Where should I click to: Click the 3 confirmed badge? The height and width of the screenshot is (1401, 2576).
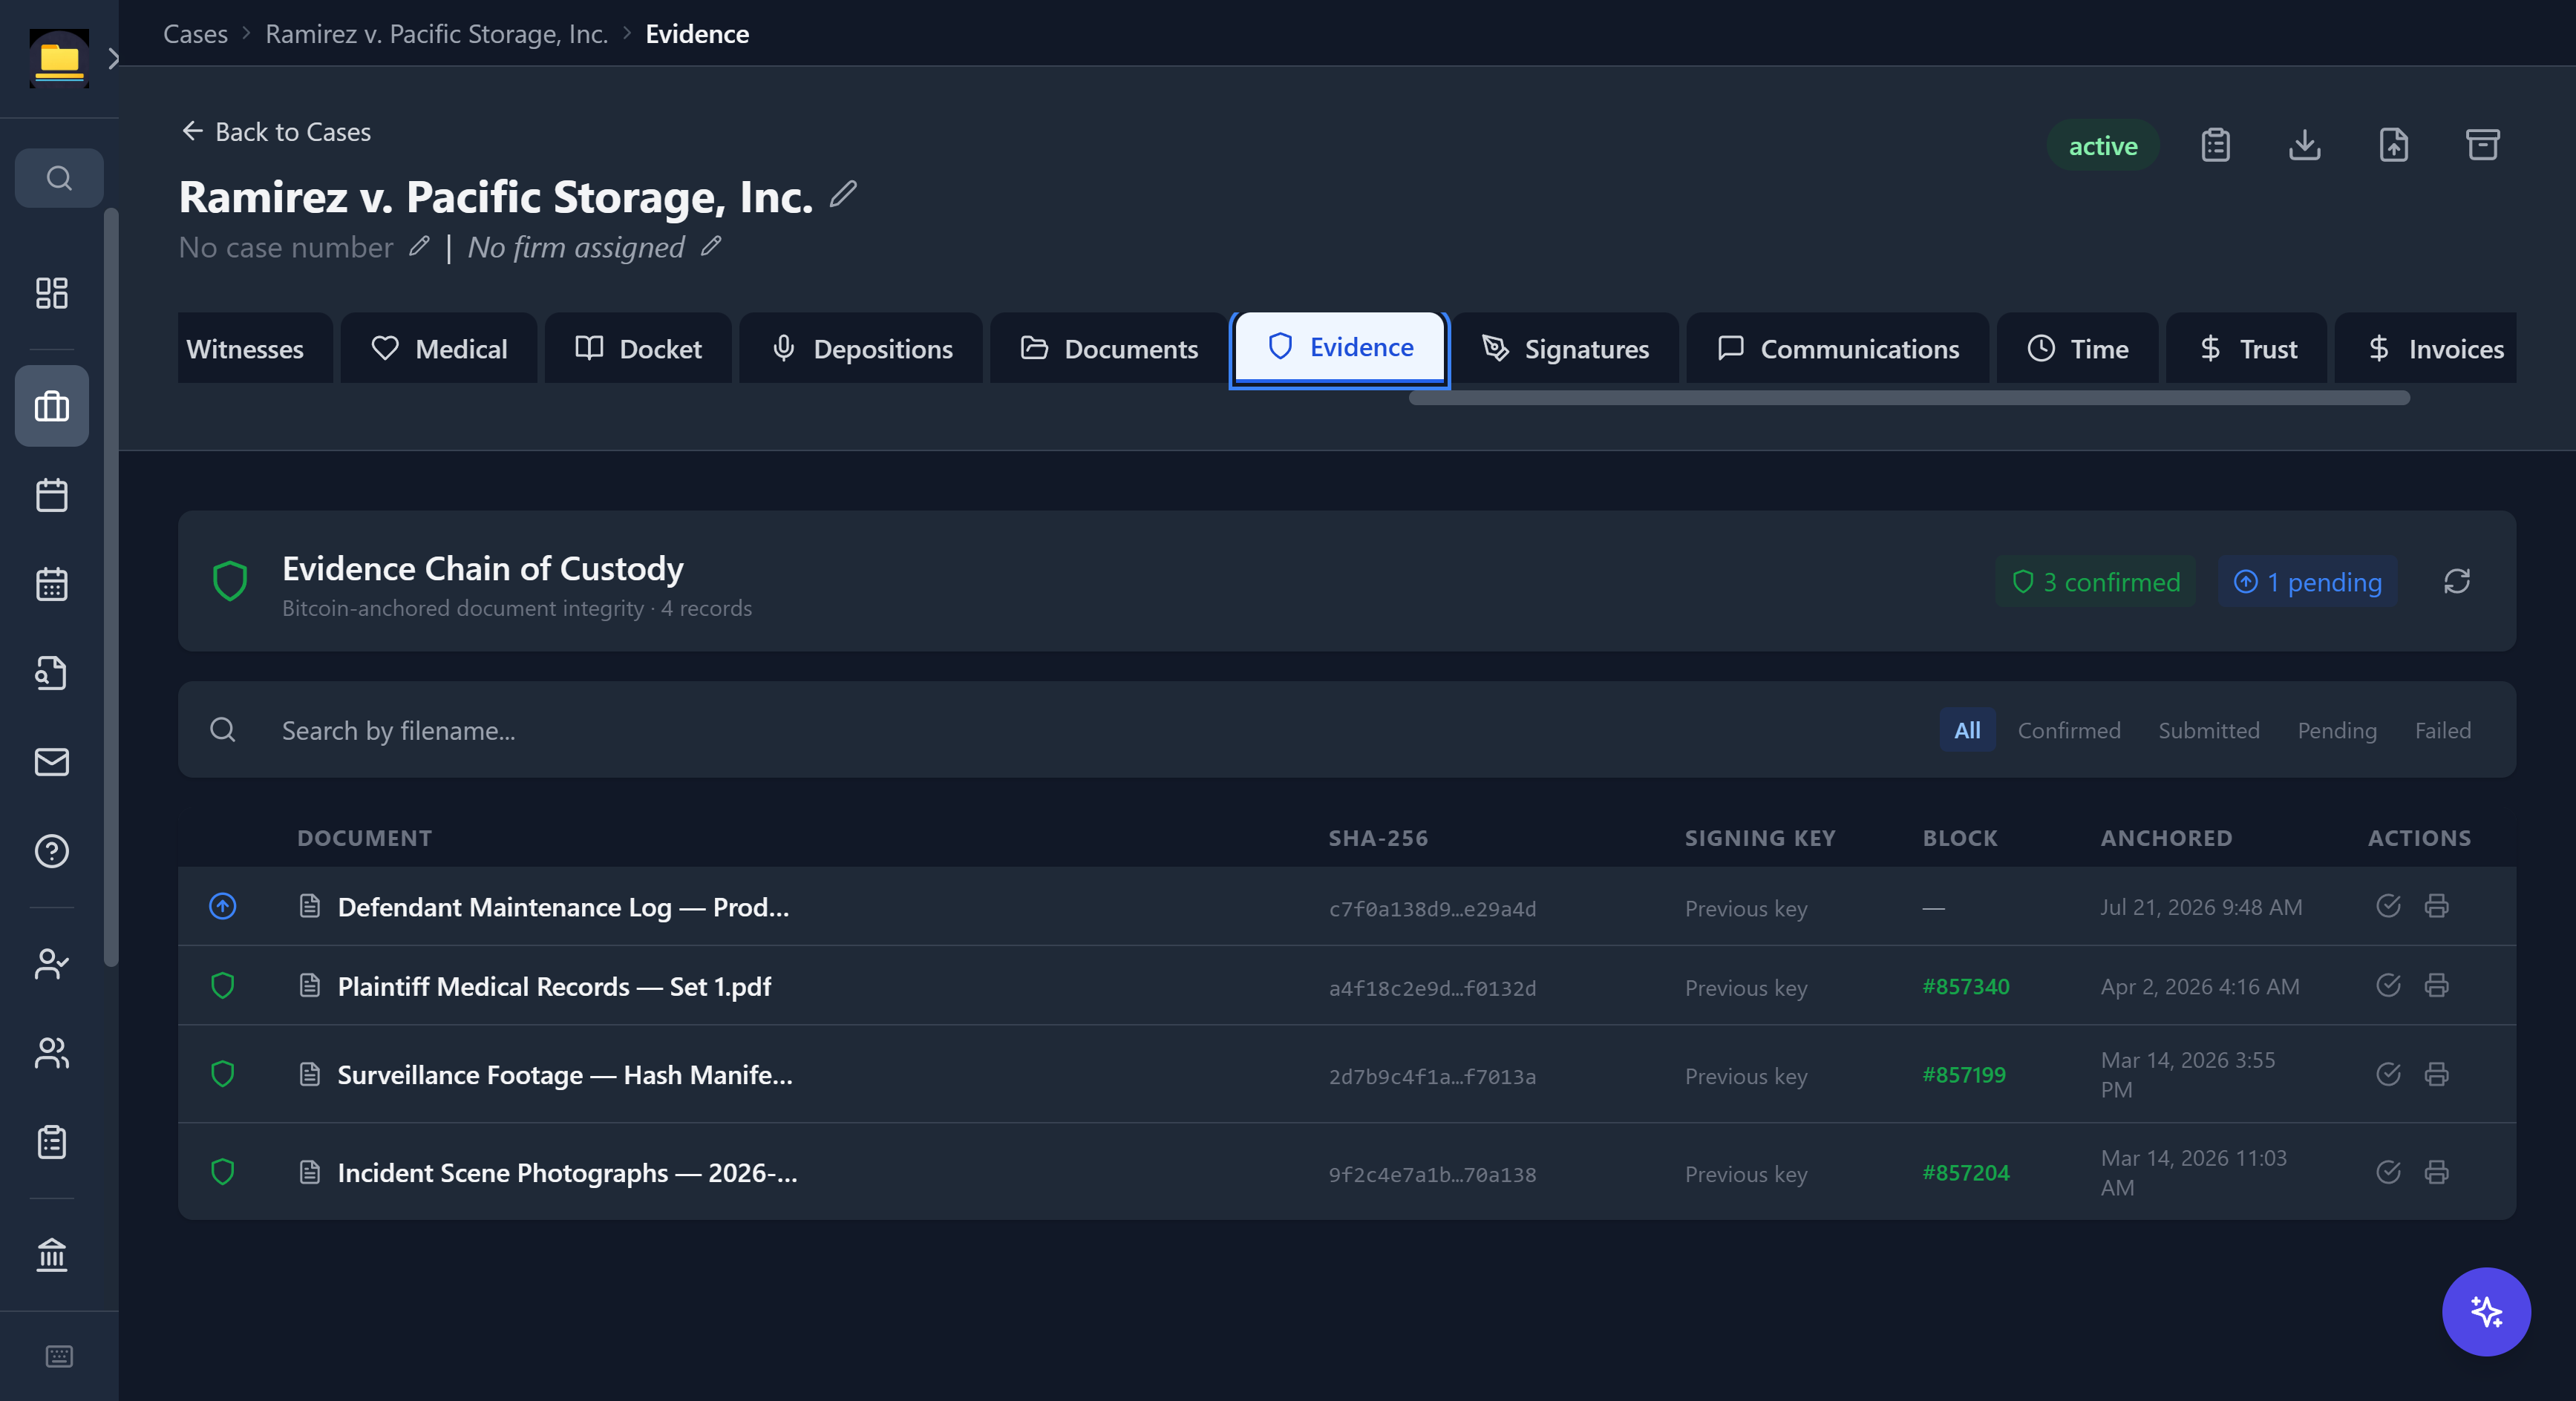pyautogui.click(x=2096, y=582)
